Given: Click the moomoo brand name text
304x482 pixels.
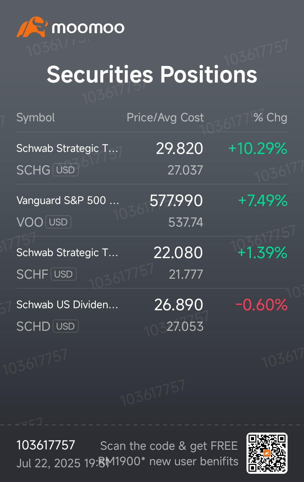Looking at the screenshot, I should (88, 28).
